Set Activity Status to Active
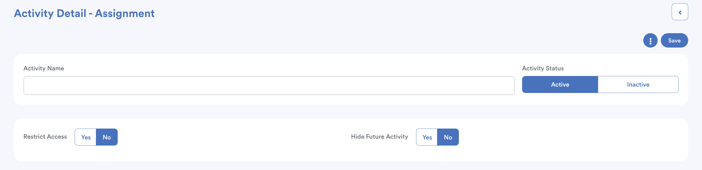This screenshot has height=170, width=702. click(560, 84)
